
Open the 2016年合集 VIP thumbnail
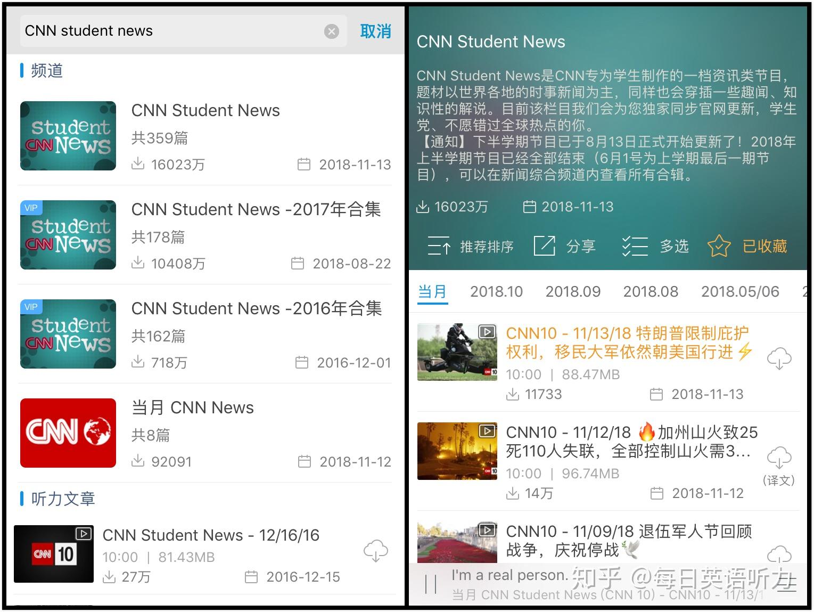coord(68,334)
